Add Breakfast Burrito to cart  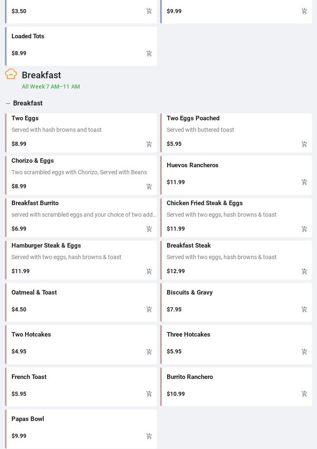tap(149, 229)
